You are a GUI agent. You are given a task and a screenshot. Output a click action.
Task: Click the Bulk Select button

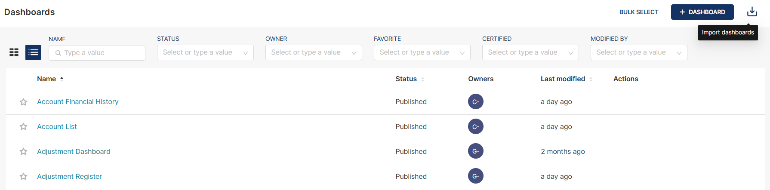click(639, 12)
